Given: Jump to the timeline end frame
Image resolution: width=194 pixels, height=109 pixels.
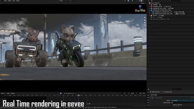Looking at the screenshot, I should [x=74, y=93].
